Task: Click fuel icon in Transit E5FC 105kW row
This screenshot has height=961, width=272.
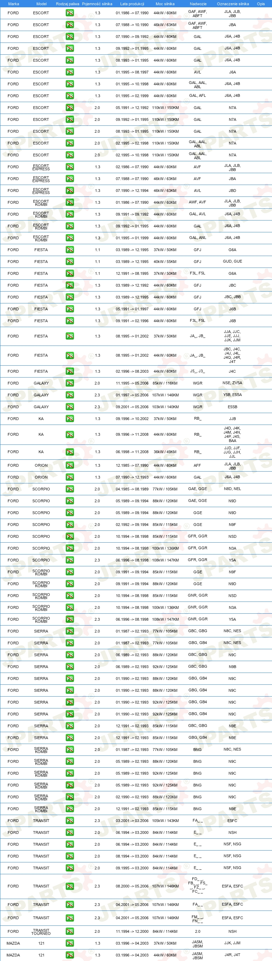Action: click(x=70, y=821)
